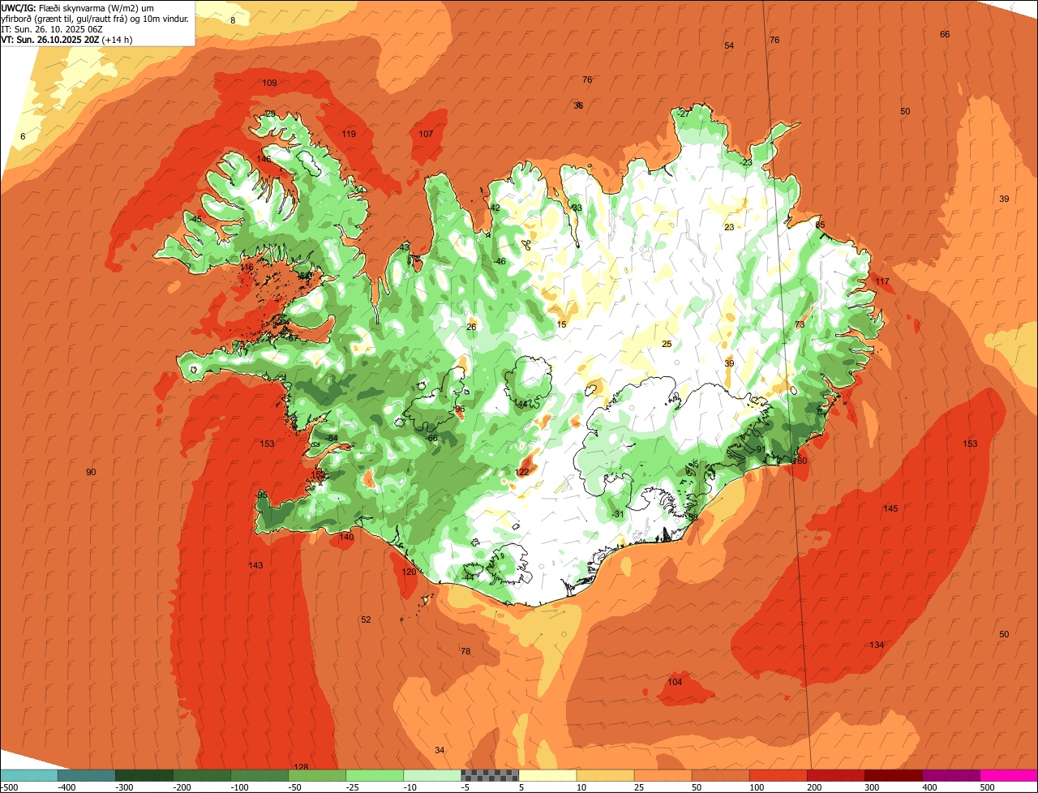Select the -84 value near the west coast

coord(332,439)
